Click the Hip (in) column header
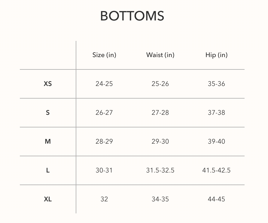This screenshot has height=223, width=268. point(216,55)
